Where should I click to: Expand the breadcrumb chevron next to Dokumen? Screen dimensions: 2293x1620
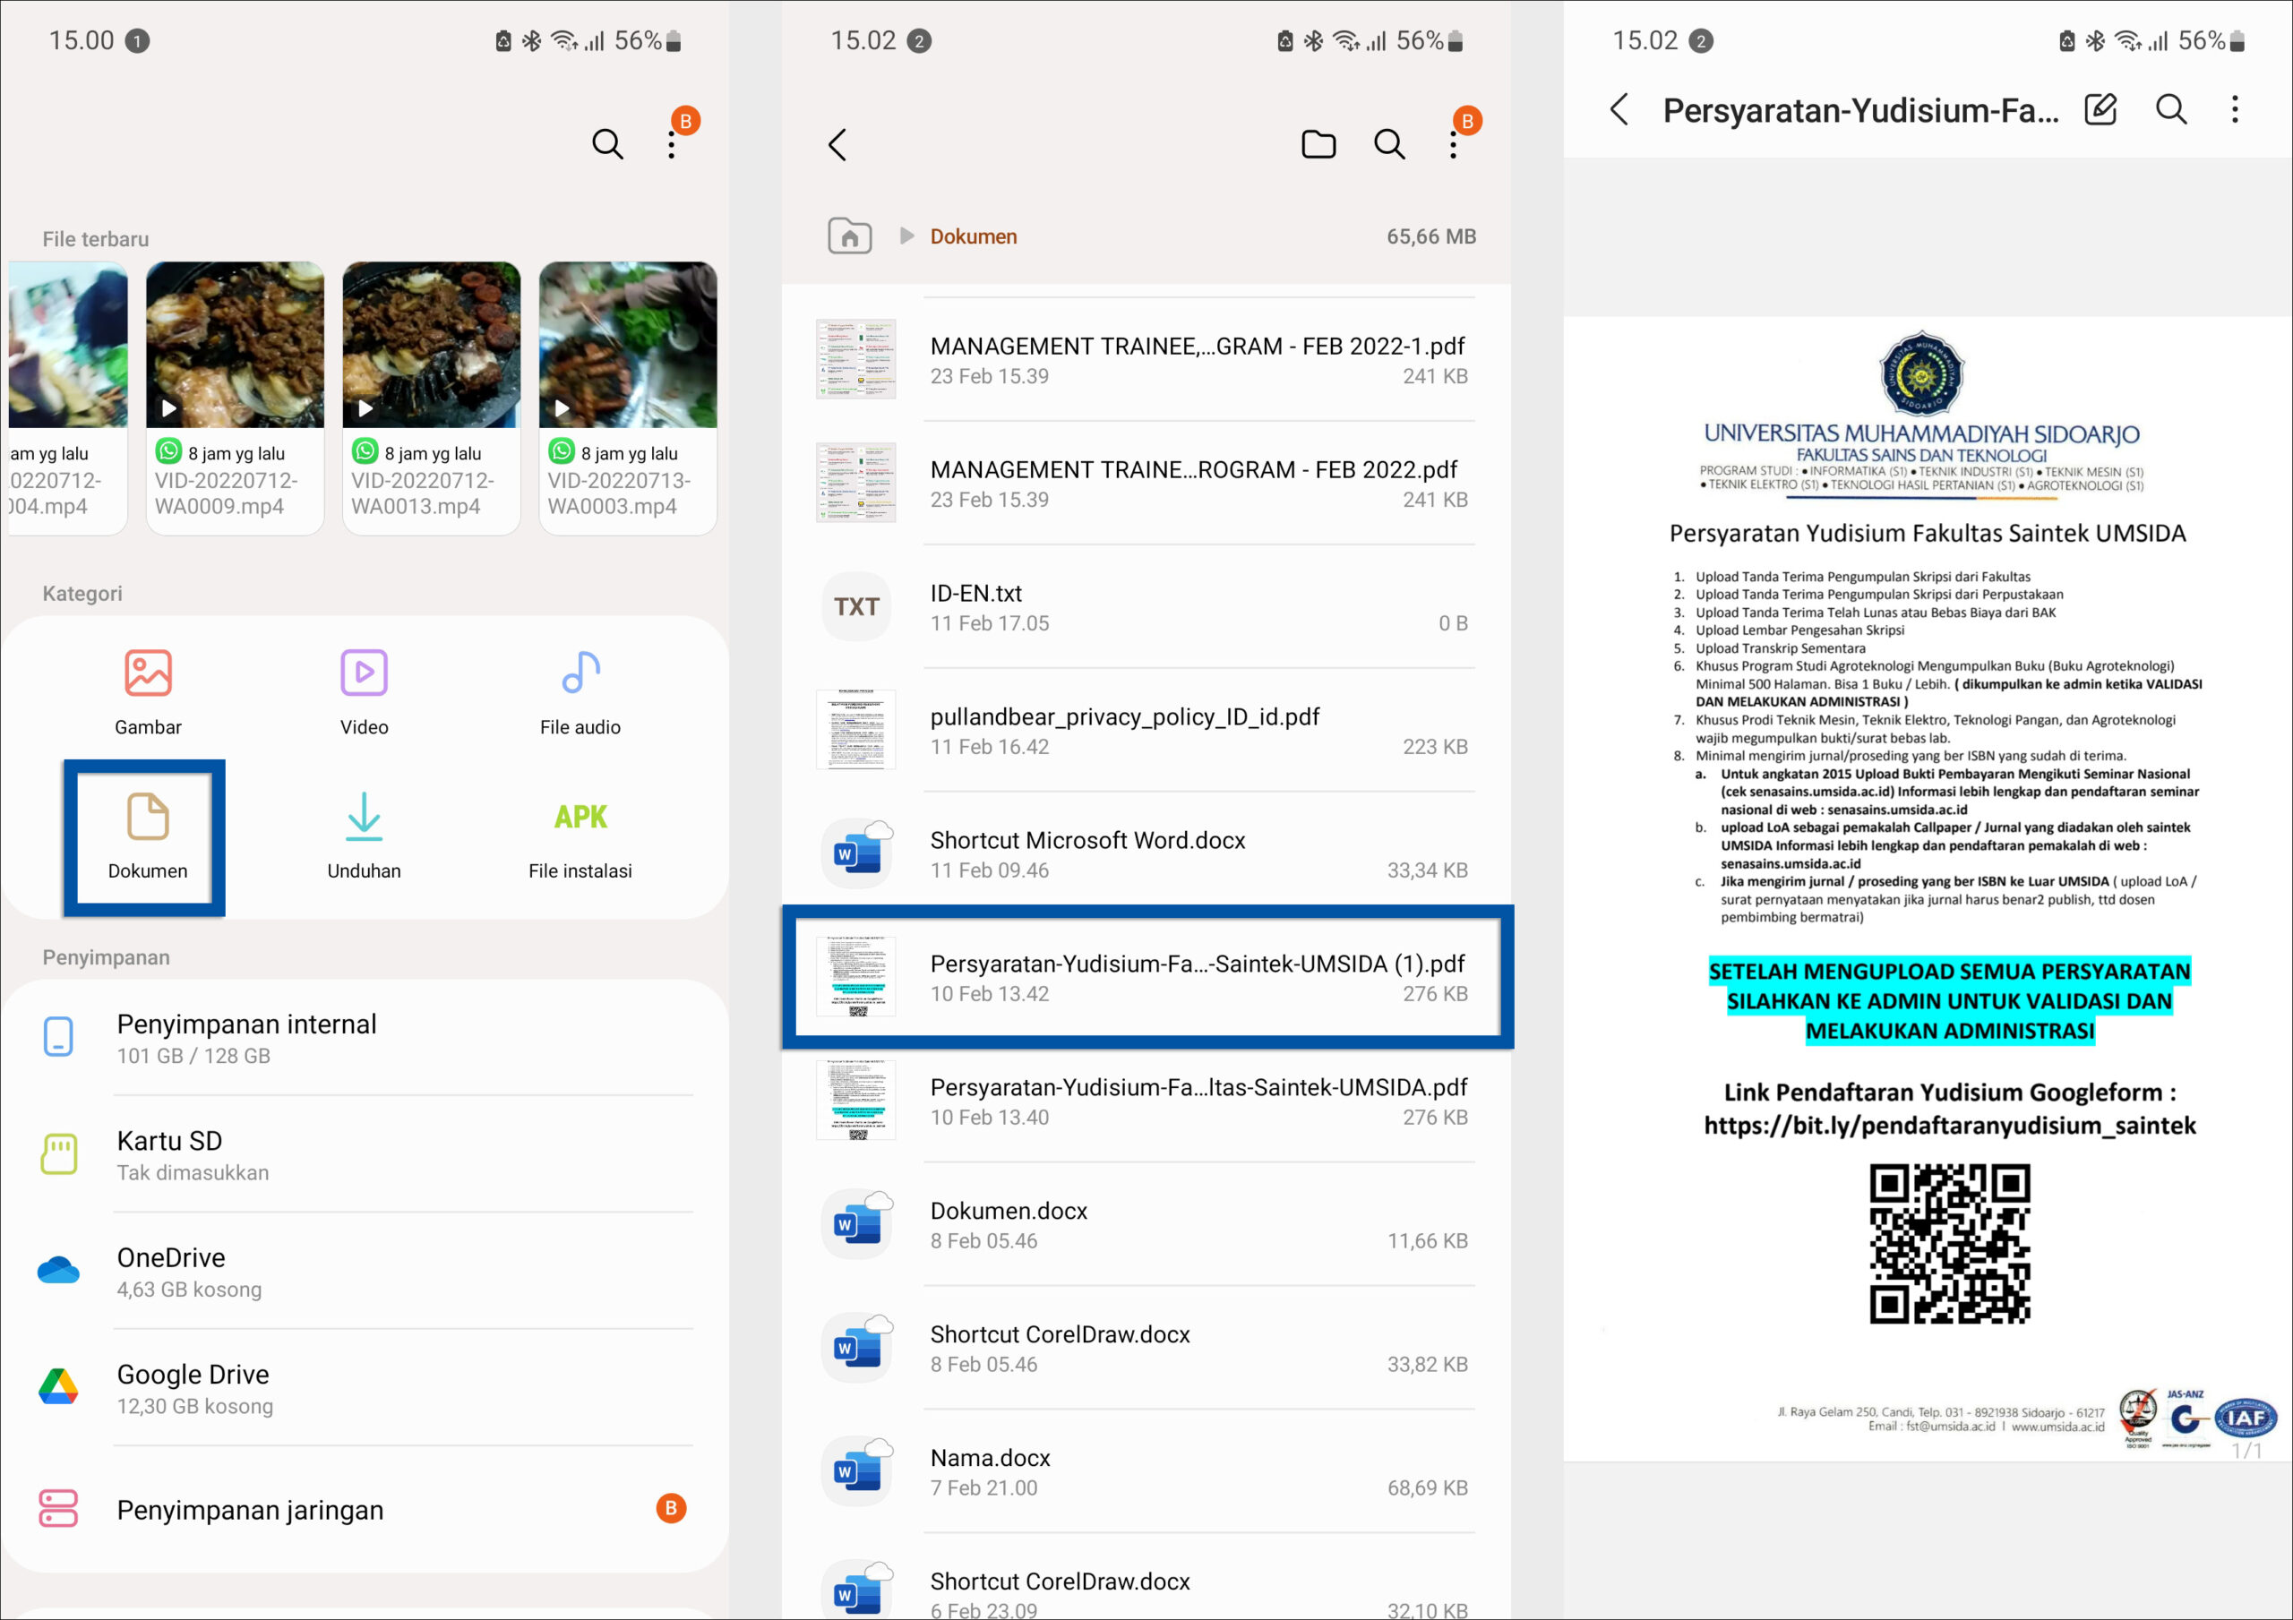click(x=905, y=236)
